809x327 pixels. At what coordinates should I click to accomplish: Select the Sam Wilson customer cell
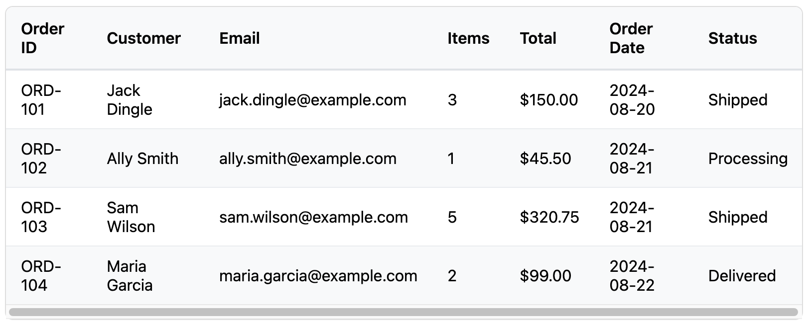[131, 217]
